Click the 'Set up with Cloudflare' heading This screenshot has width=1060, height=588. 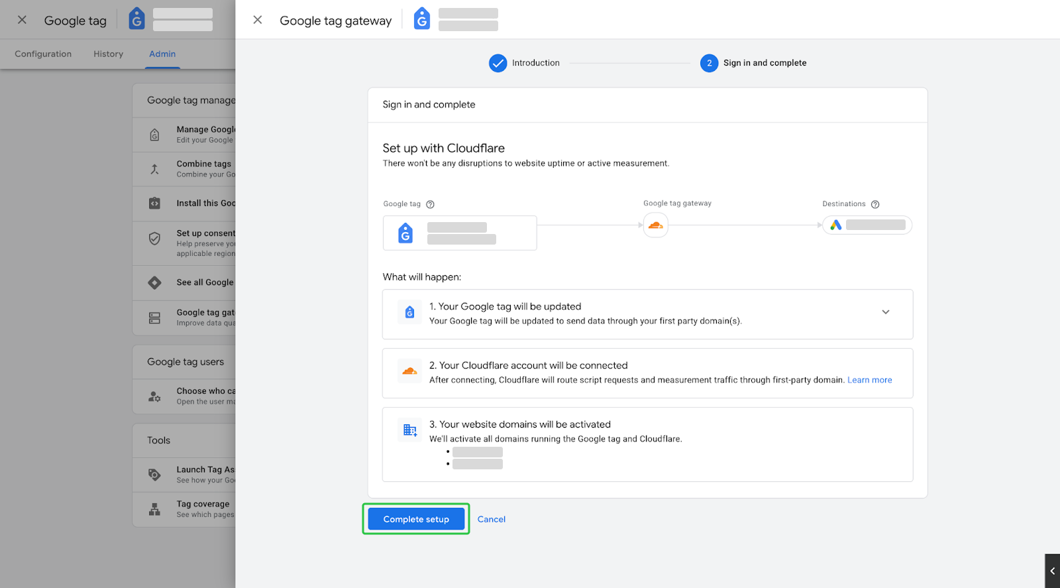(444, 148)
